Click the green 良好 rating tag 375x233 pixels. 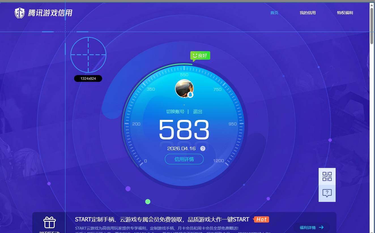tap(200, 56)
